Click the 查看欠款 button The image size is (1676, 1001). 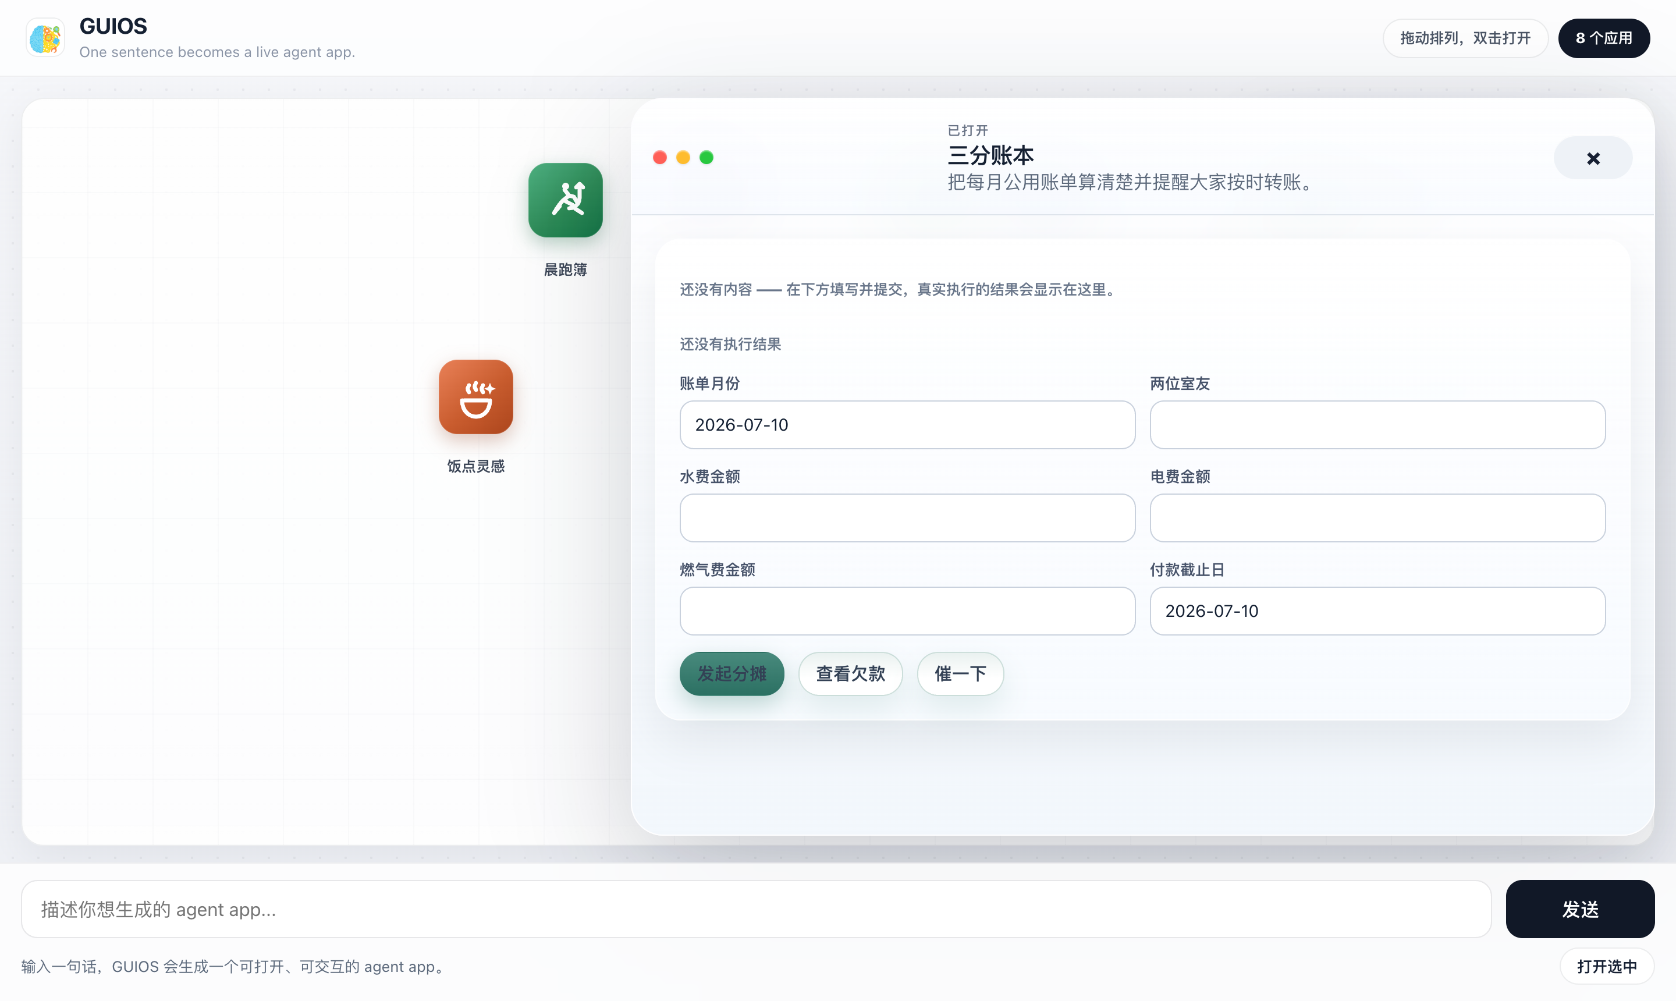(x=850, y=673)
